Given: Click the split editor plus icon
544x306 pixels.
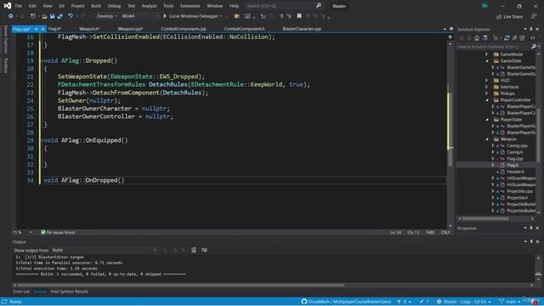Looking at the screenshot, I should click(450, 37).
